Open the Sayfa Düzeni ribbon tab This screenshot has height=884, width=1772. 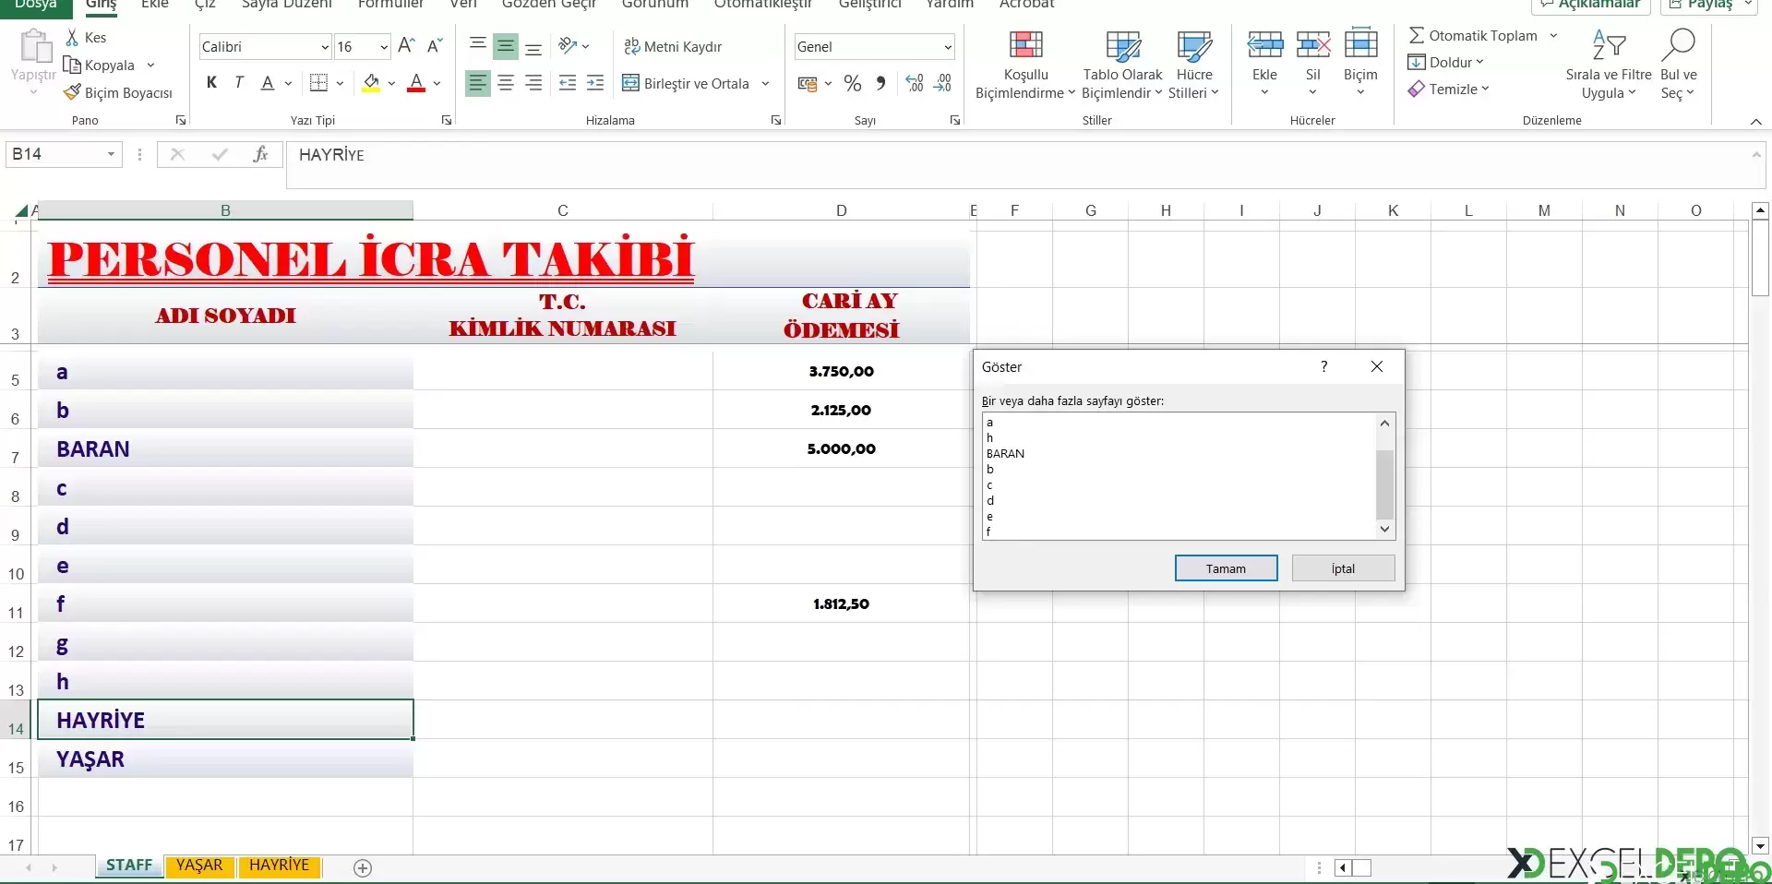(x=287, y=5)
